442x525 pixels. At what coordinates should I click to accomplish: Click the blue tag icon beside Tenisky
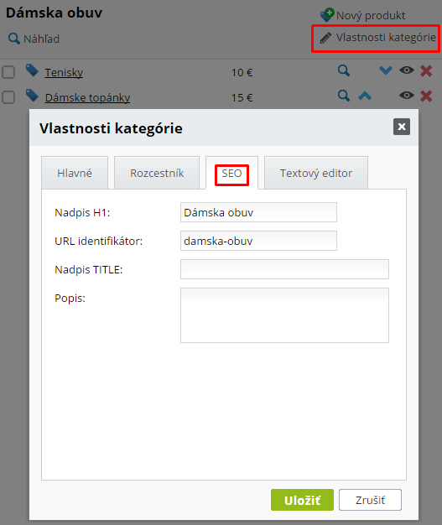click(x=32, y=70)
